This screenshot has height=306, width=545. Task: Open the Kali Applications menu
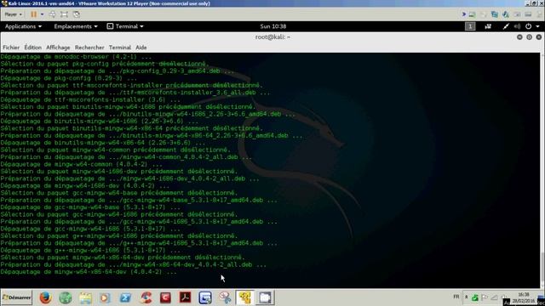(23, 26)
